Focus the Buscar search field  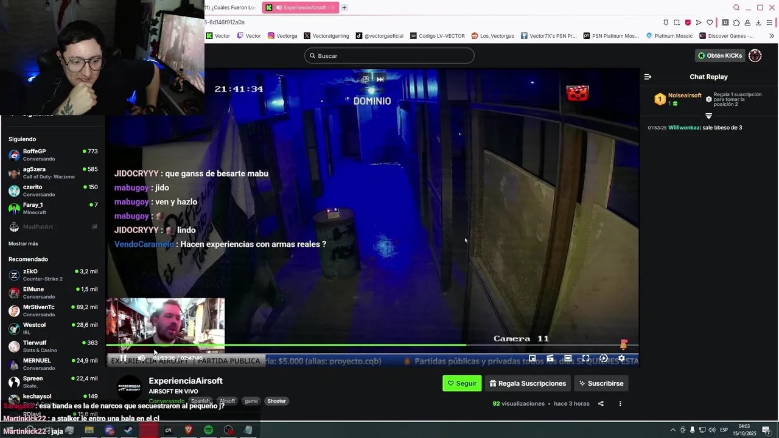(389, 55)
